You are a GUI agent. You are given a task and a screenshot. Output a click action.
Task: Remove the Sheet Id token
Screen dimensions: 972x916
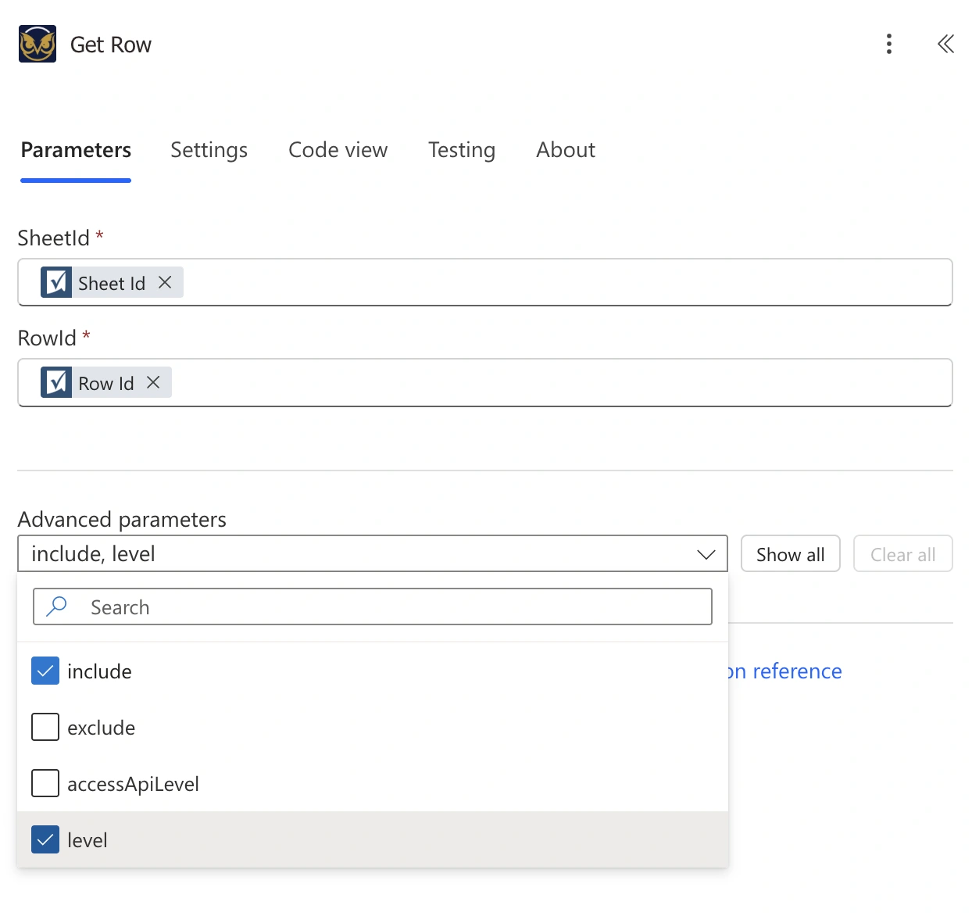165,282
